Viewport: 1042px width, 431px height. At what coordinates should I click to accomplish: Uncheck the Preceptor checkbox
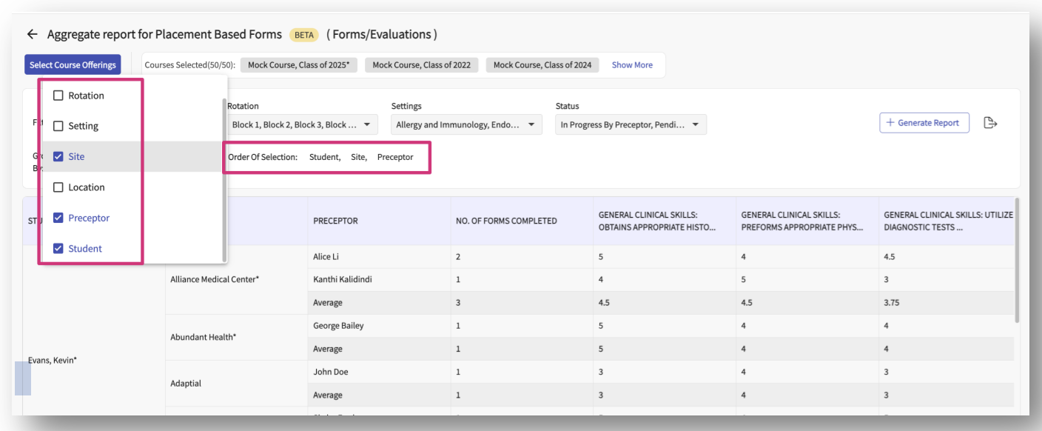click(x=58, y=218)
